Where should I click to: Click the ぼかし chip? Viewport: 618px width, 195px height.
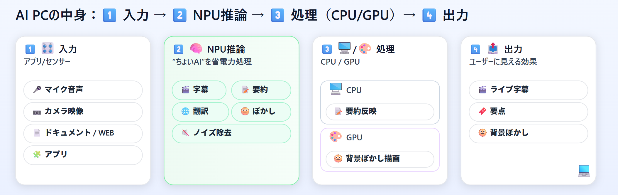(261, 112)
